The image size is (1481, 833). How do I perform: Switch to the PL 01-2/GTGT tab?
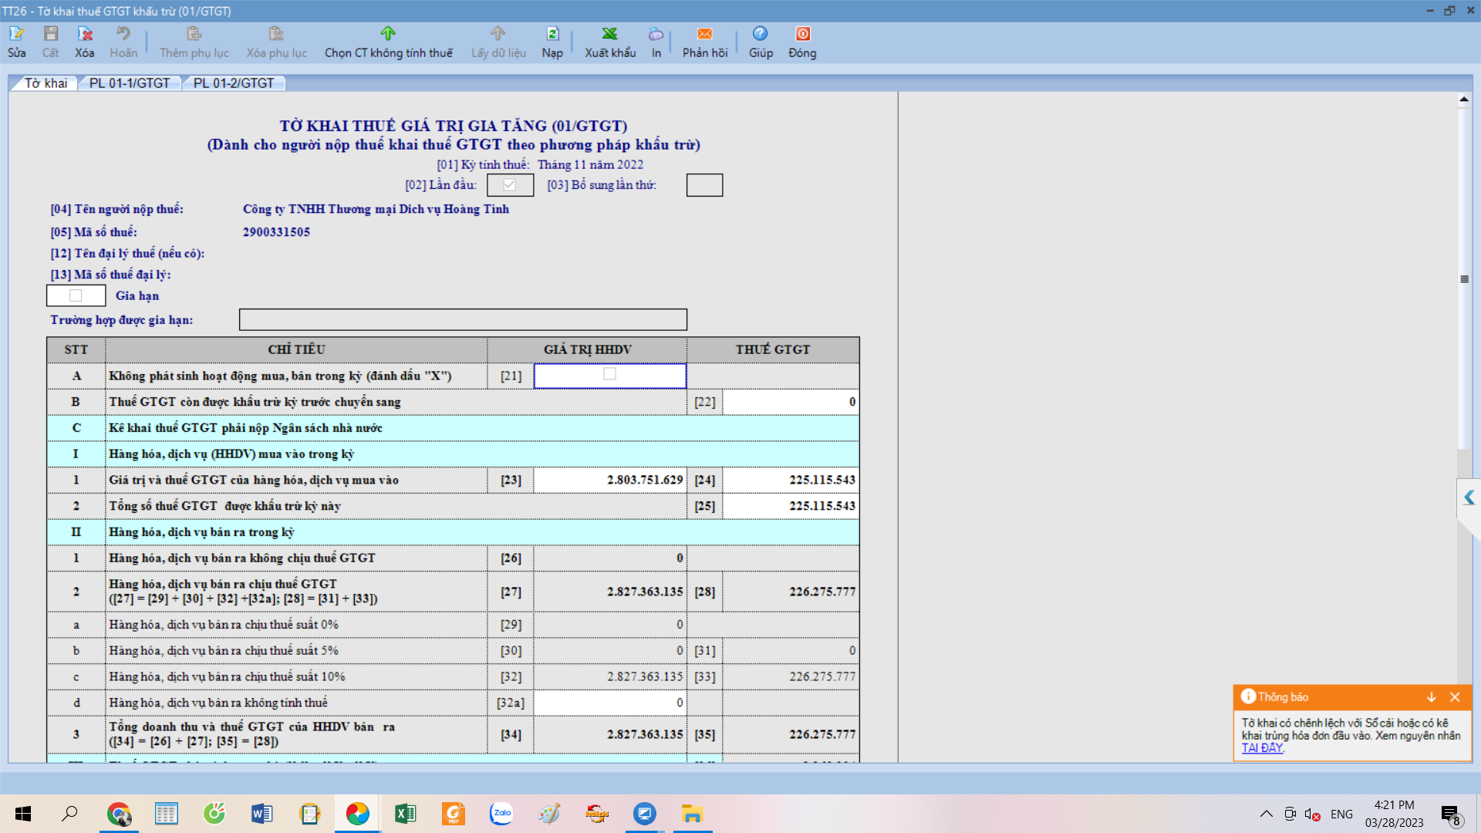pyautogui.click(x=234, y=83)
